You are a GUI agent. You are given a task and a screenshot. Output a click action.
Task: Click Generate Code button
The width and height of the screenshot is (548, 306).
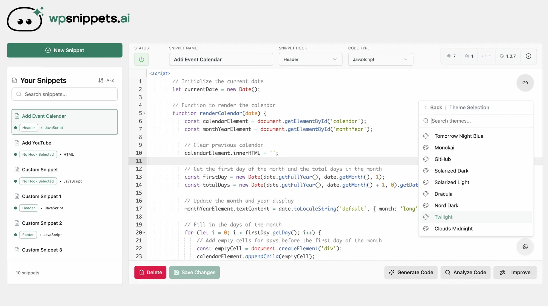411,272
